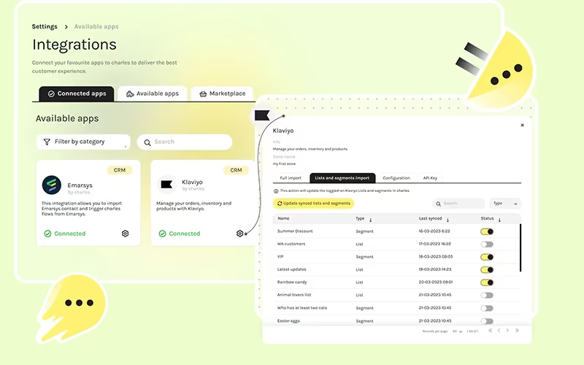The image size is (584, 365).
Task: Open the Emarsys card settings gear
Action: 125,234
